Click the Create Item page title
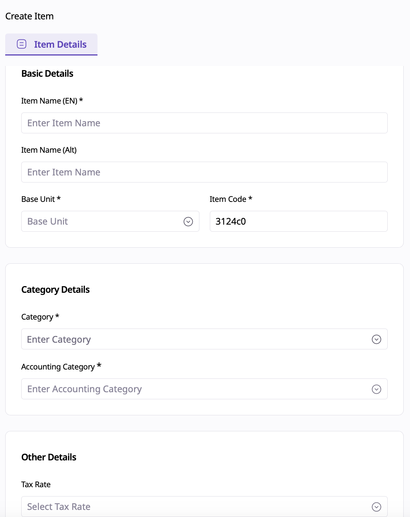 [29, 16]
